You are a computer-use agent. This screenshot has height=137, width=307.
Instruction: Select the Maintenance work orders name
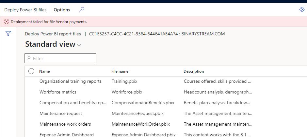65,124
